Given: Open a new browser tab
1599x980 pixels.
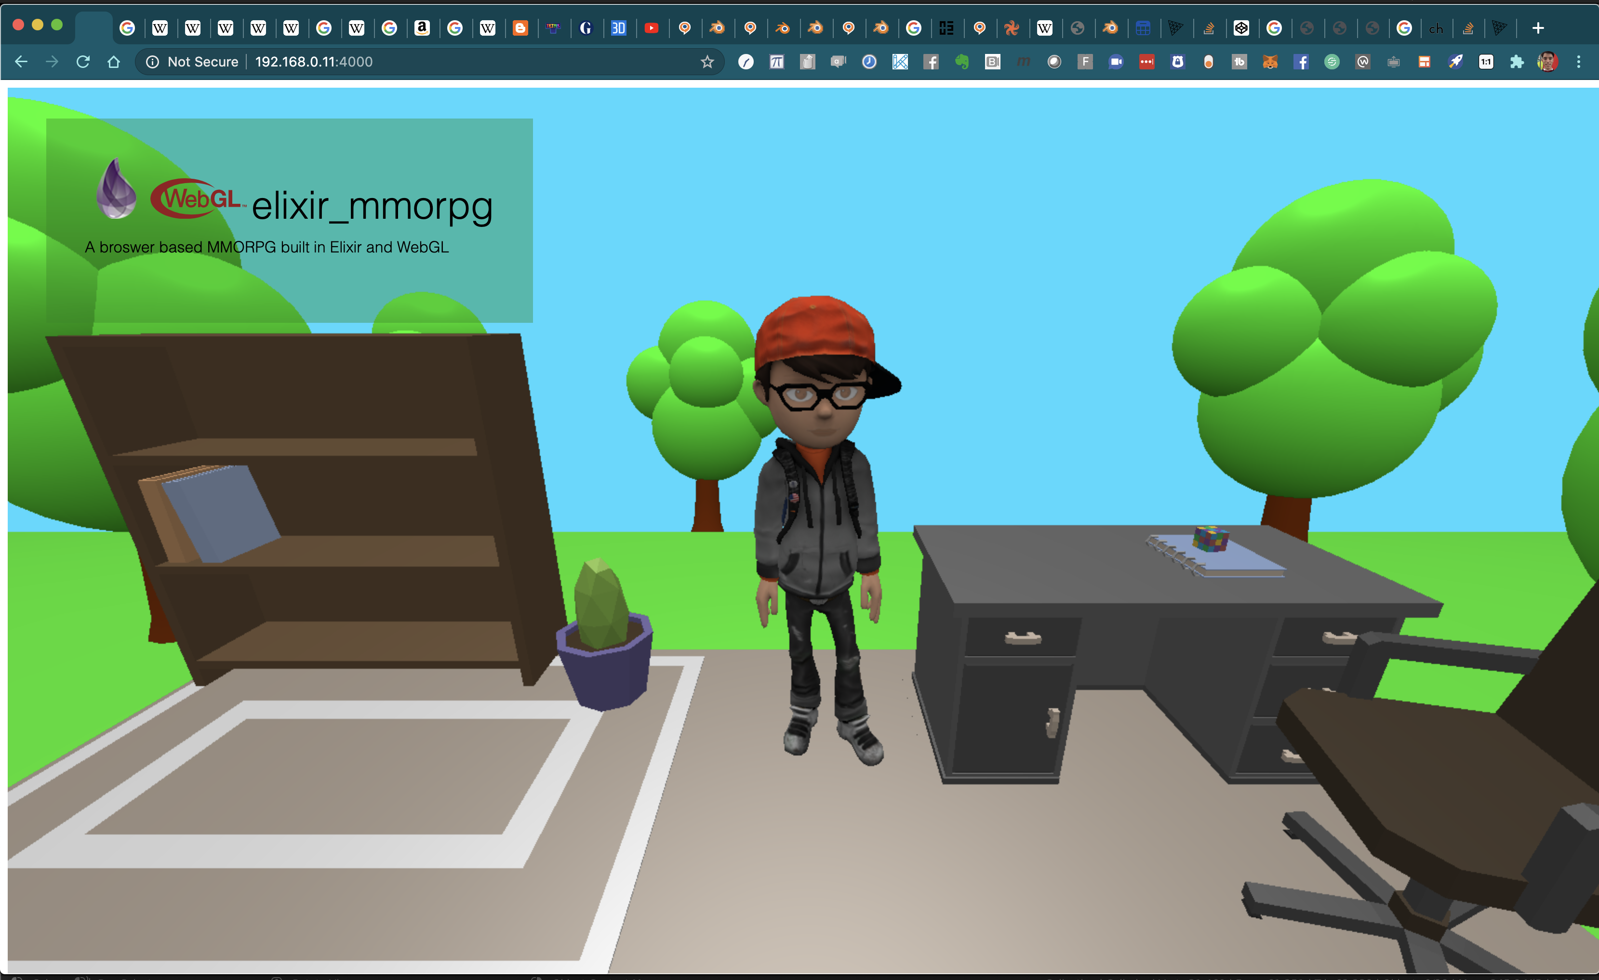Looking at the screenshot, I should pos(1538,28).
